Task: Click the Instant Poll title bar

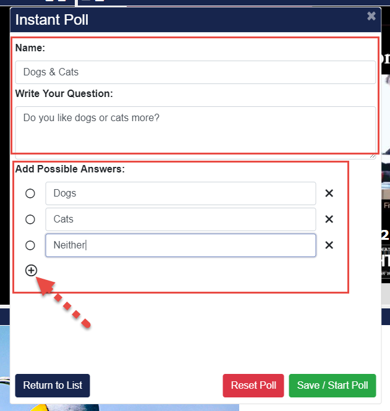Action: (185, 19)
